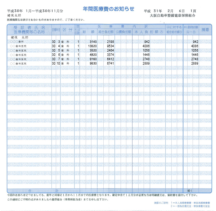This screenshot has height=211, width=216.
Task: Click the total amount 4820
Action: 93,55
